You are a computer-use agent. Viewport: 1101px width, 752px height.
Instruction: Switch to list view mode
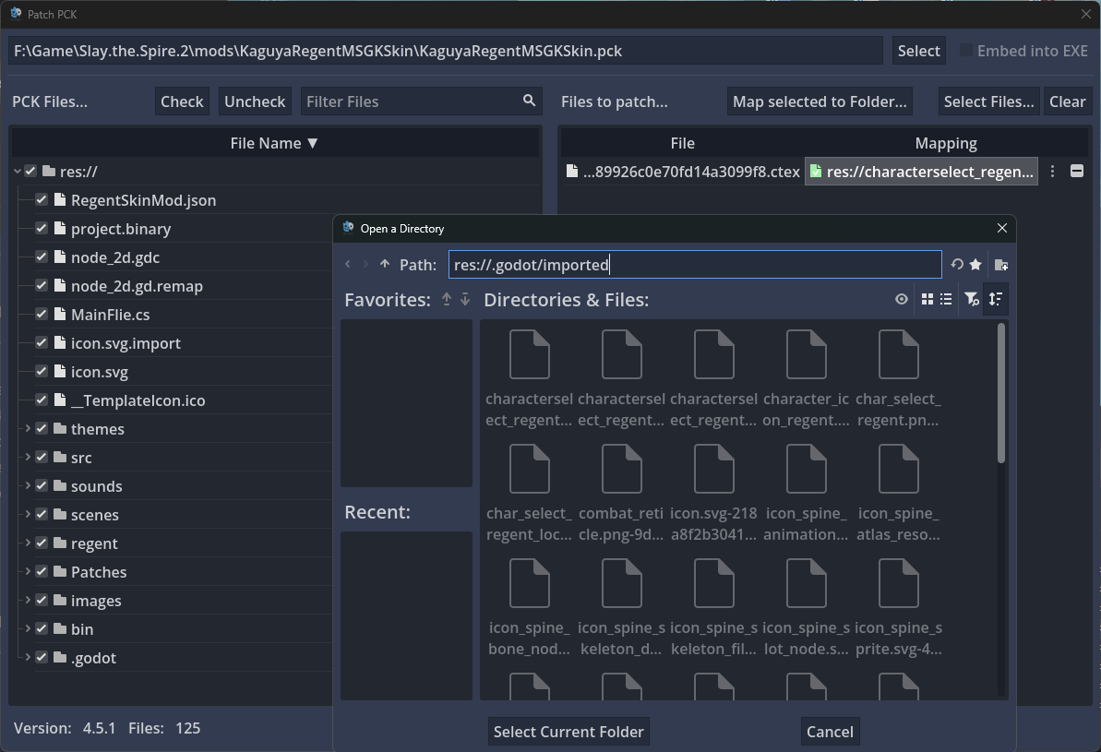tap(946, 299)
